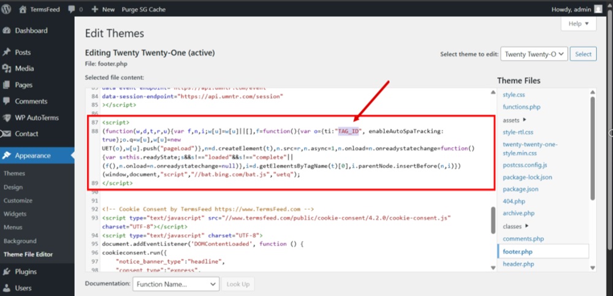Open the Customize submenu item
This screenshot has width=613, height=296.
(x=18, y=200)
